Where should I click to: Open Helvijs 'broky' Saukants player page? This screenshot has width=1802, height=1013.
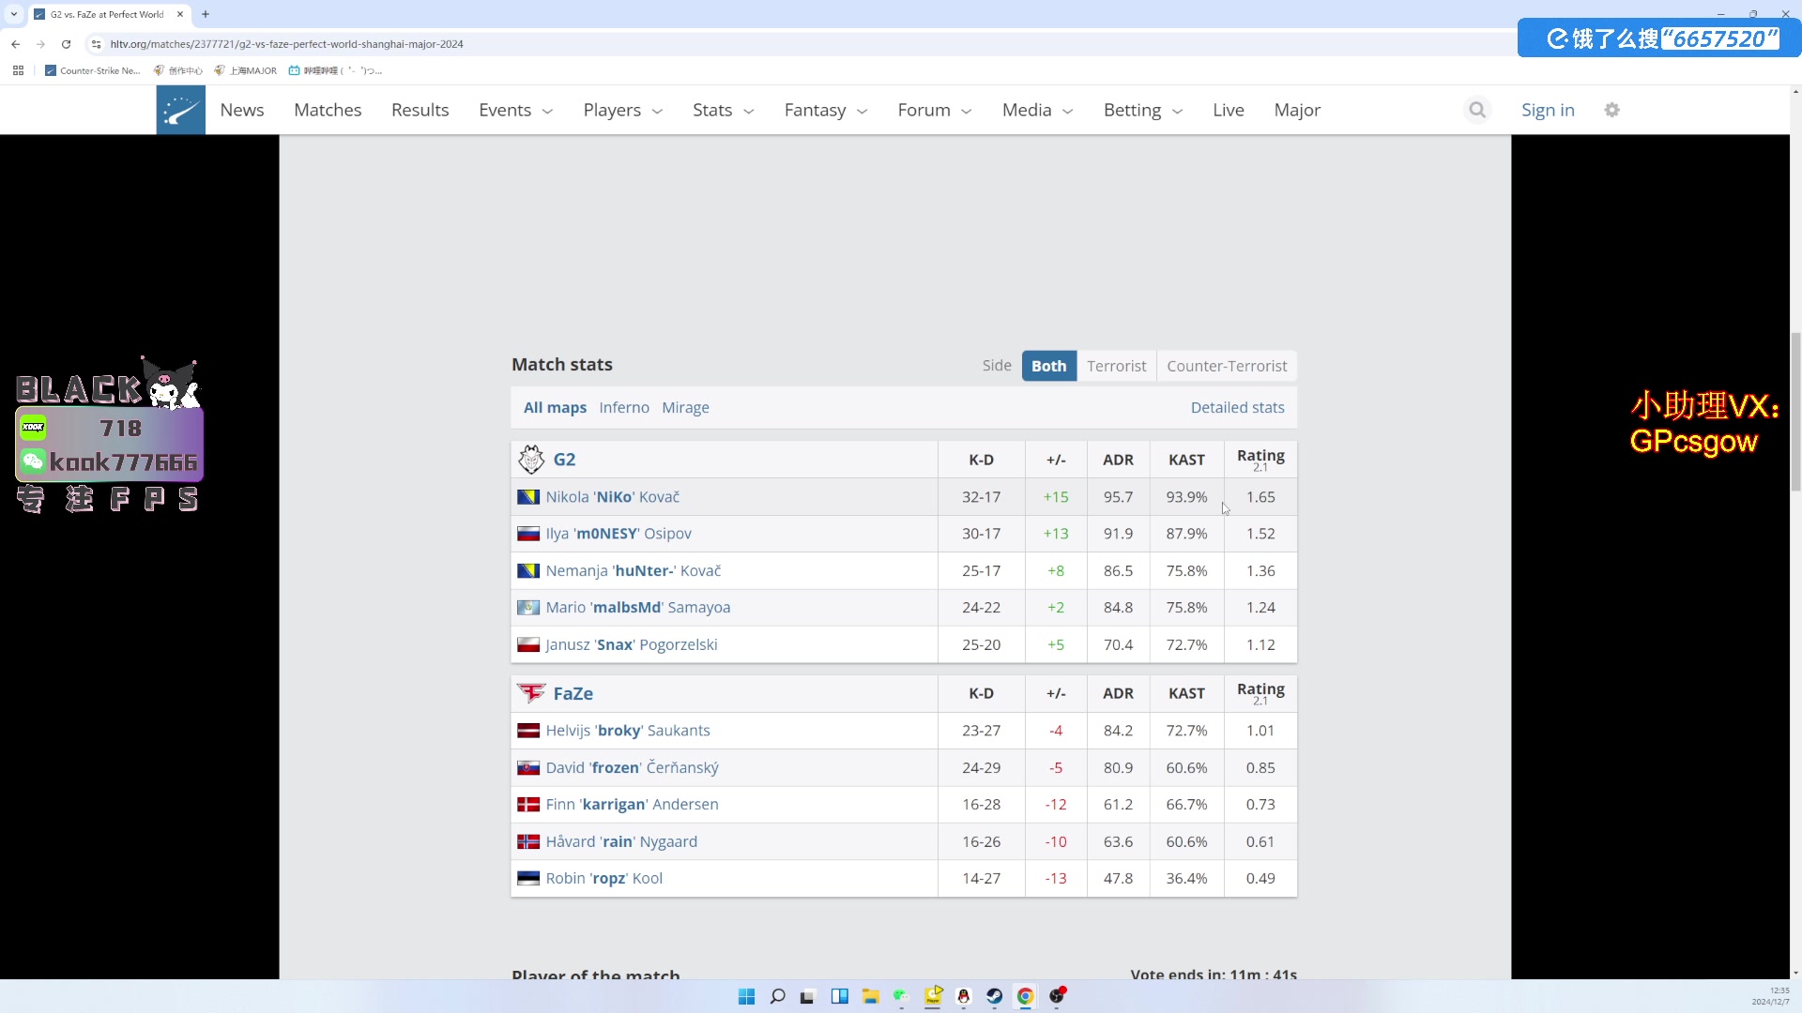628,731
